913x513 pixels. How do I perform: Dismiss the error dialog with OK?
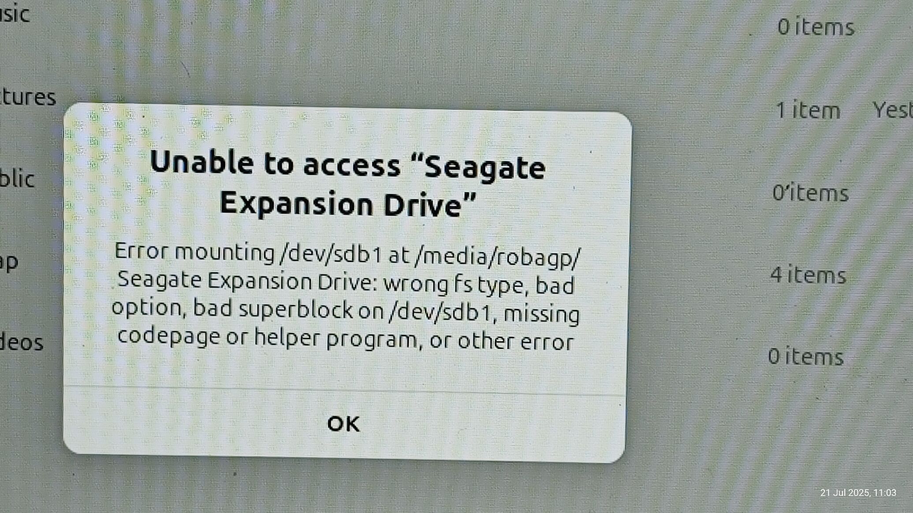point(343,424)
